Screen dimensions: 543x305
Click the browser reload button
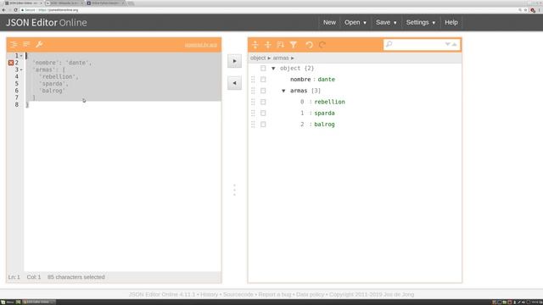(x=15, y=10)
